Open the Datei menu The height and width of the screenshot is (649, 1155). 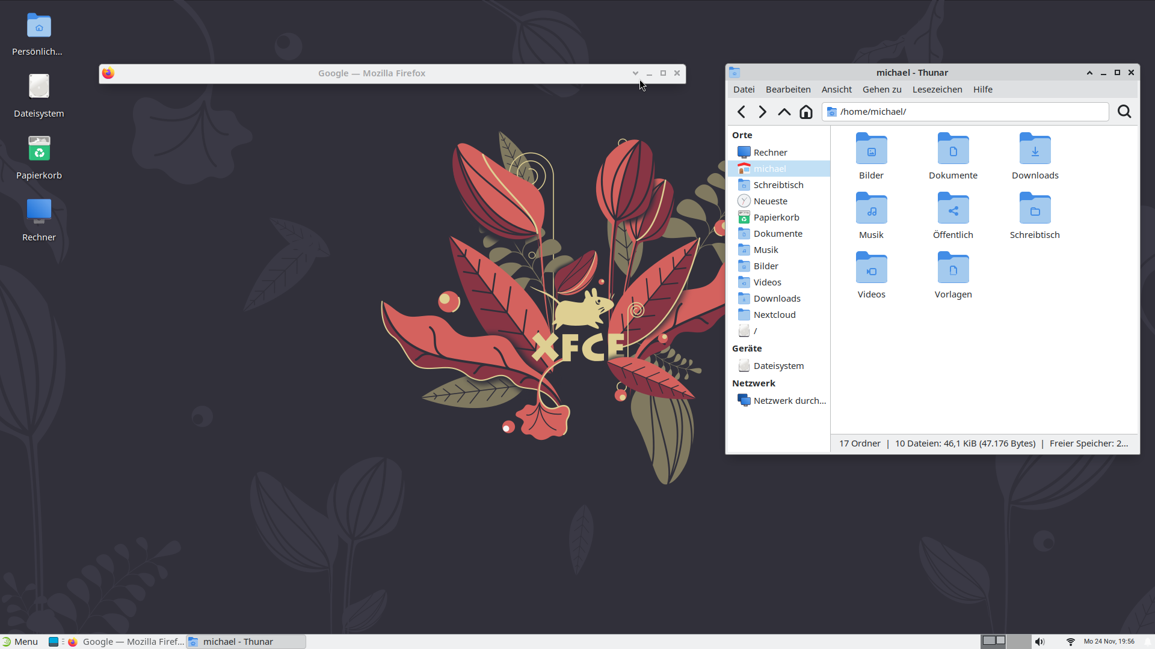pos(744,90)
